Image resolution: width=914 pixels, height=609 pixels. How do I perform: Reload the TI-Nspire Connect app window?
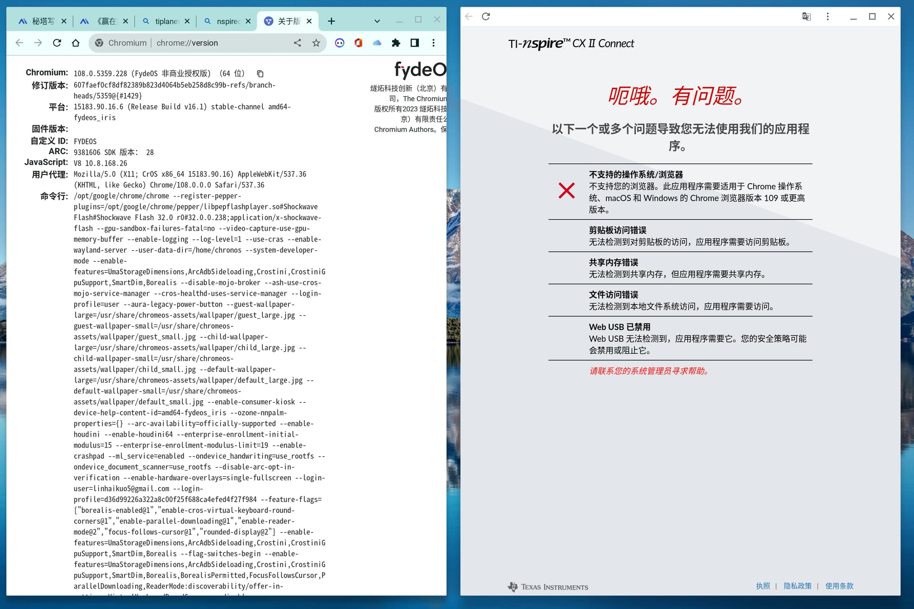coord(486,17)
